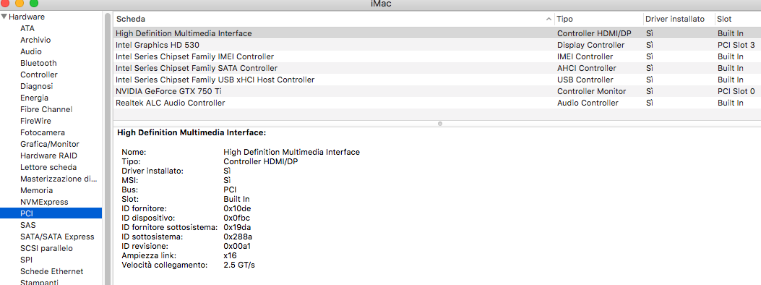
Task: Click the green zoom window button
Action: pyautogui.click(x=34, y=4)
